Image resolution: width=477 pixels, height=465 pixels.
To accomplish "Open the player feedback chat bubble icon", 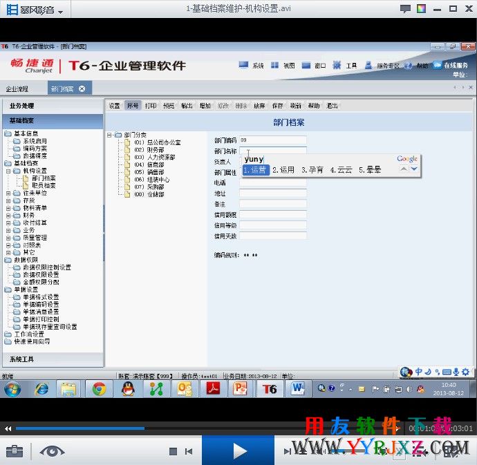I will point(405,8).
